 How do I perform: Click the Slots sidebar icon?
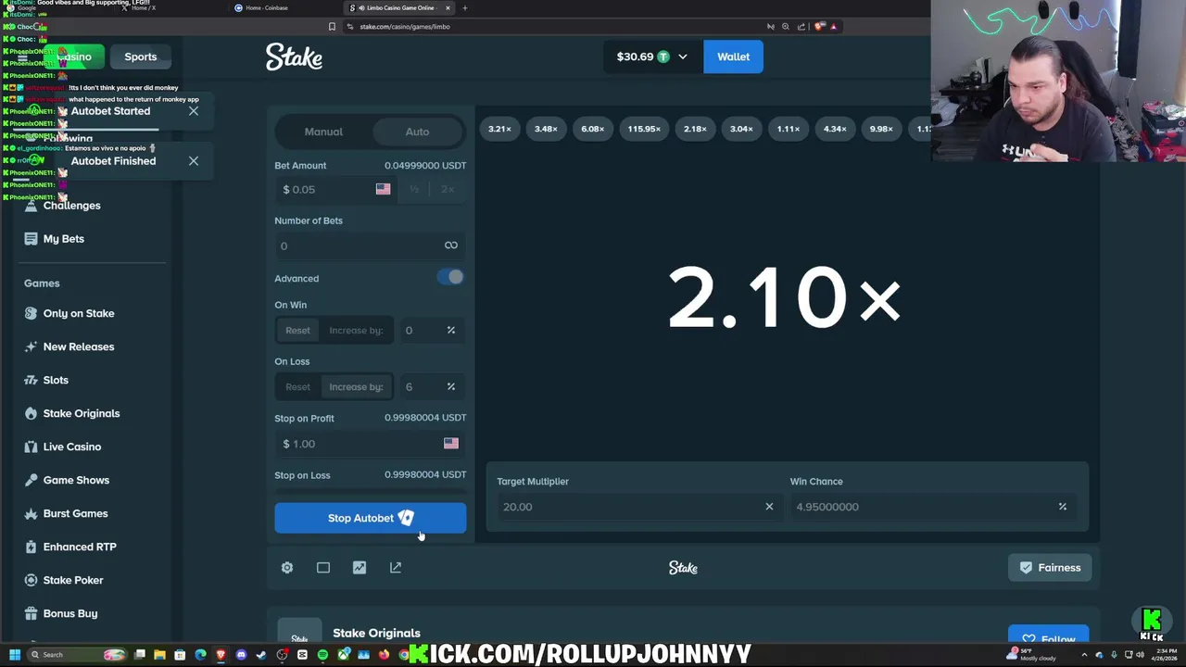coord(32,380)
